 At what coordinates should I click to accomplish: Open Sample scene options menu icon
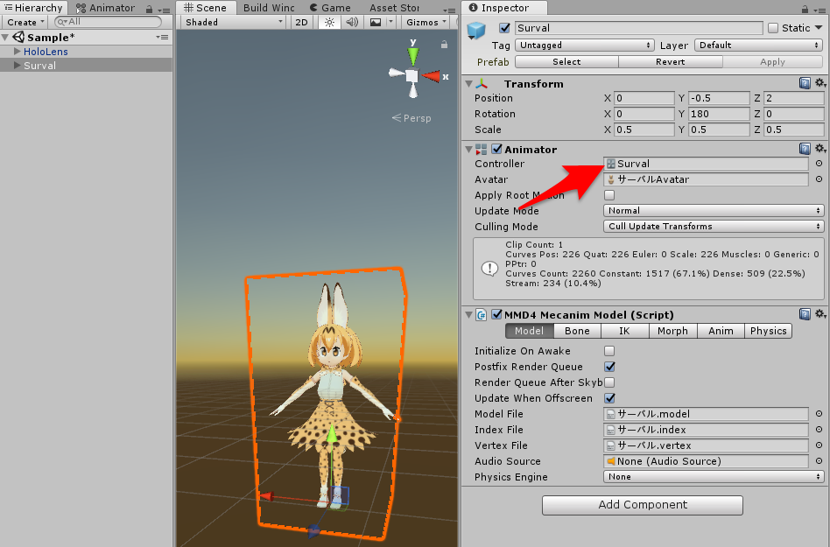[x=162, y=37]
